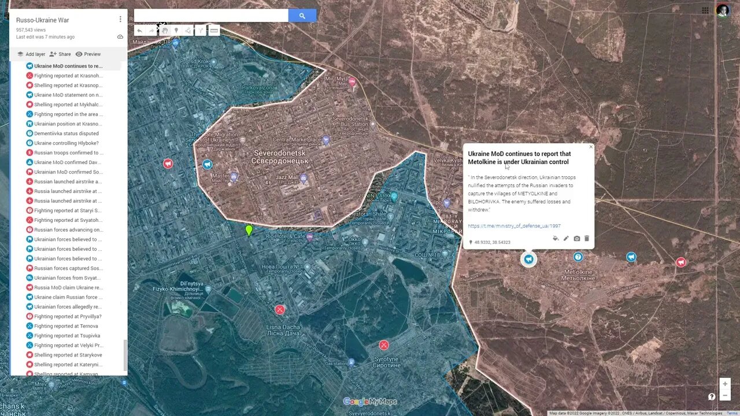Click the blue megaphone marker east of Metolkine
This screenshot has width=740, height=416.
pos(631,257)
